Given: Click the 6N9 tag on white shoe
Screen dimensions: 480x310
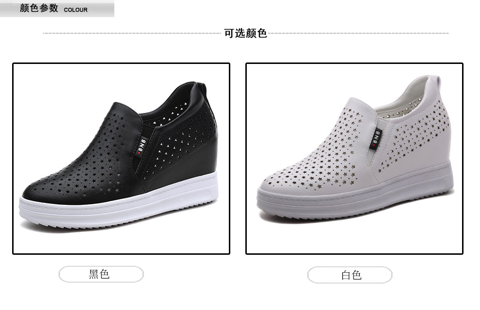Looking at the screenshot, I should click(x=376, y=138).
